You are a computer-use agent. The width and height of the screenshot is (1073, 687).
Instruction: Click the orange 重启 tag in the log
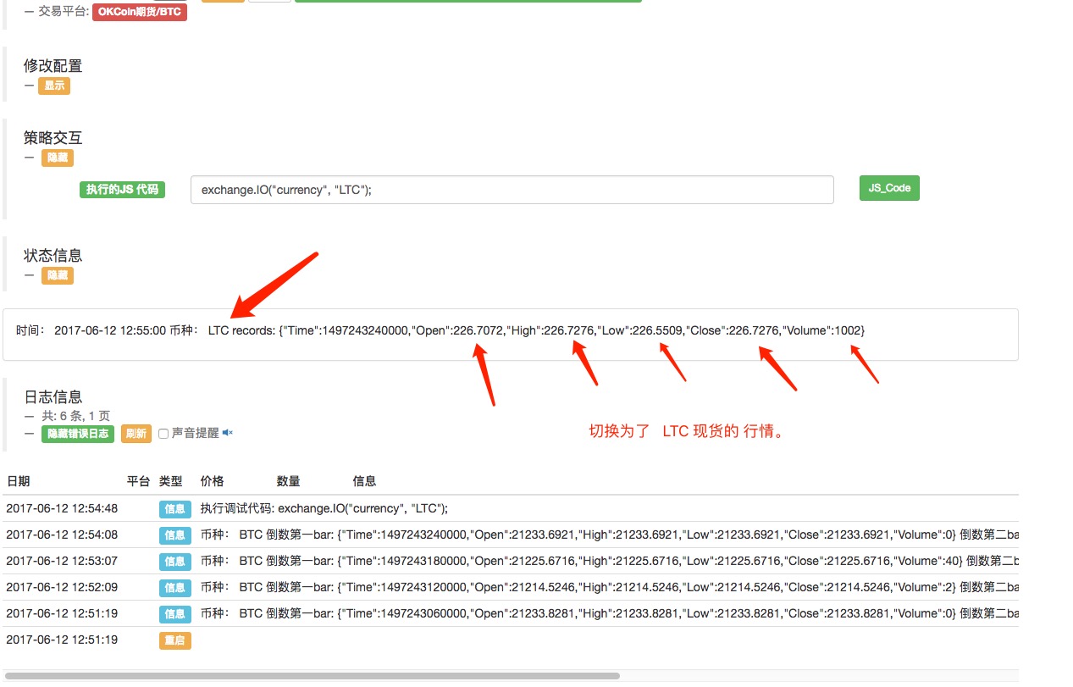[x=175, y=640]
